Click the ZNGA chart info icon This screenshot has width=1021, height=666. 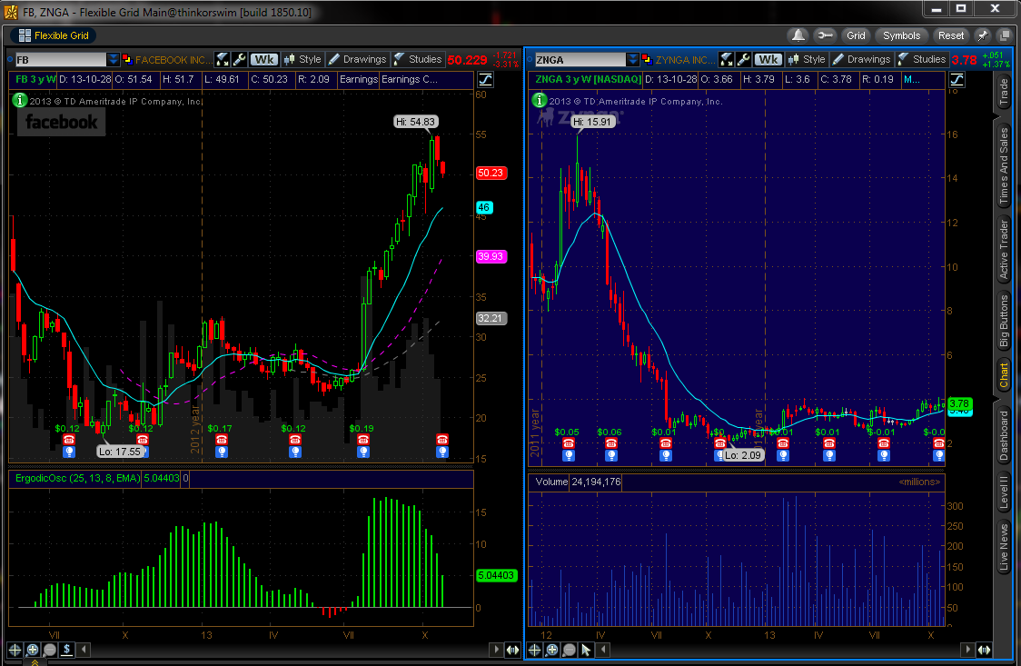tap(540, 100)
